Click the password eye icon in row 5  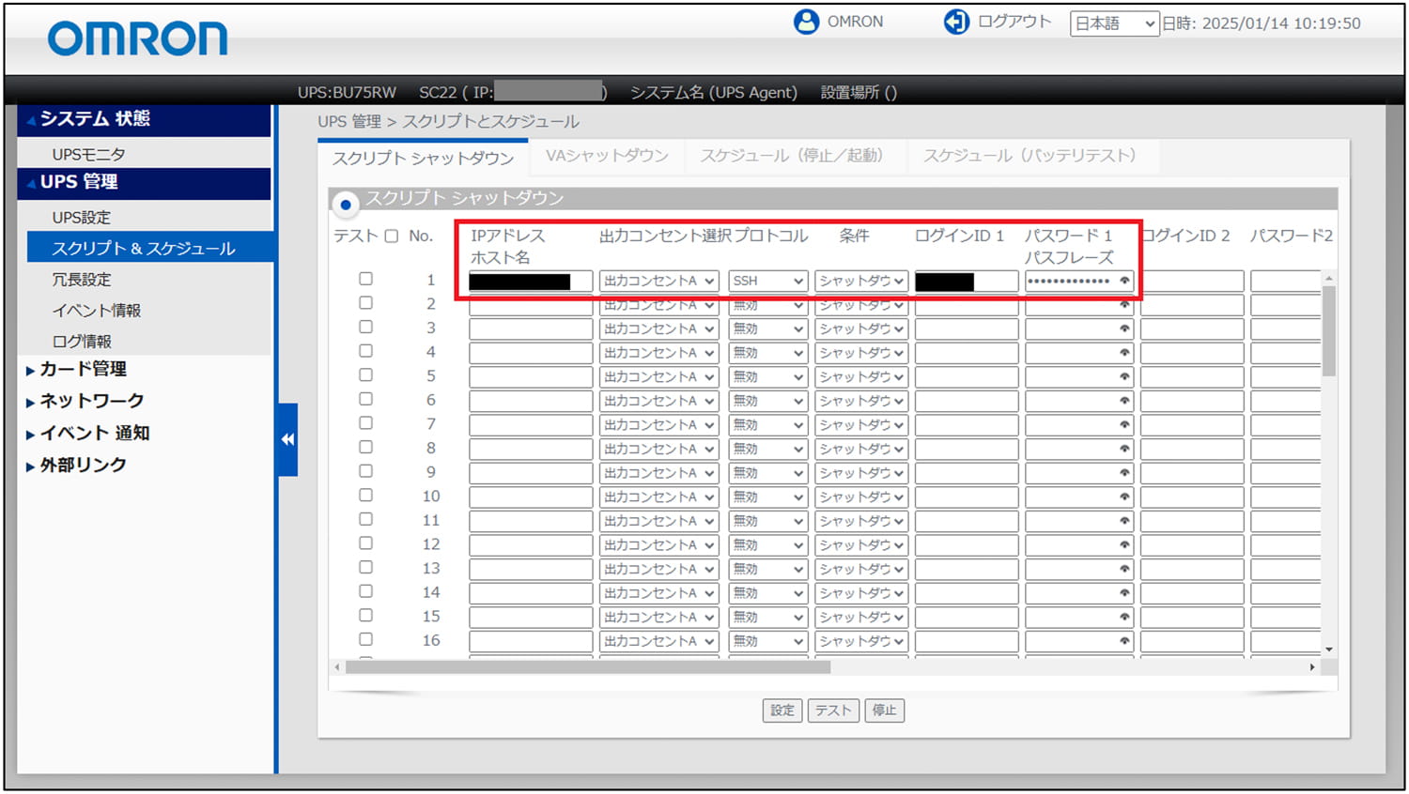(x=1124, y=376)
